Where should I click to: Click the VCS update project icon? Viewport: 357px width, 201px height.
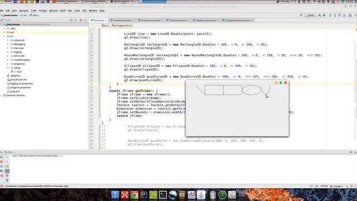pyautogui.click(x=330, y=16)
